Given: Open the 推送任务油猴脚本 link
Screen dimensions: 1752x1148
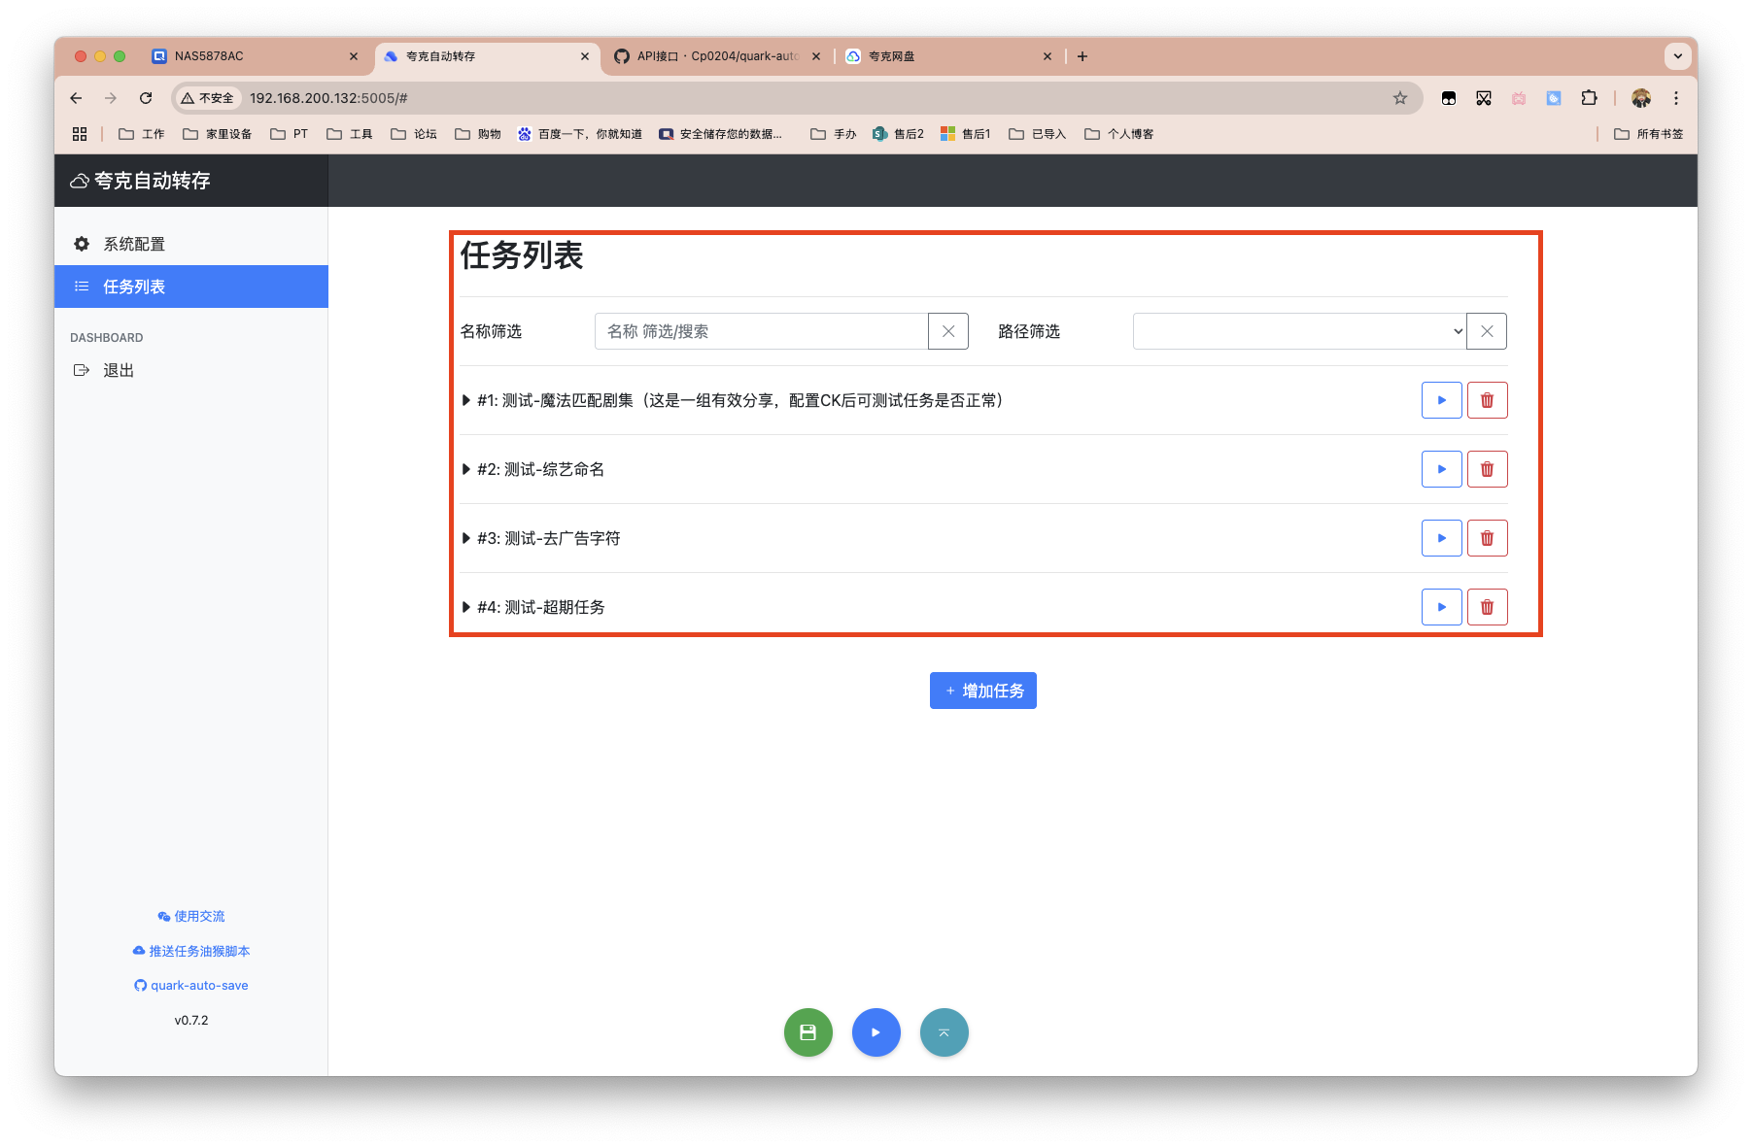Looking at the screenshot, I should [x=191, y=951].
